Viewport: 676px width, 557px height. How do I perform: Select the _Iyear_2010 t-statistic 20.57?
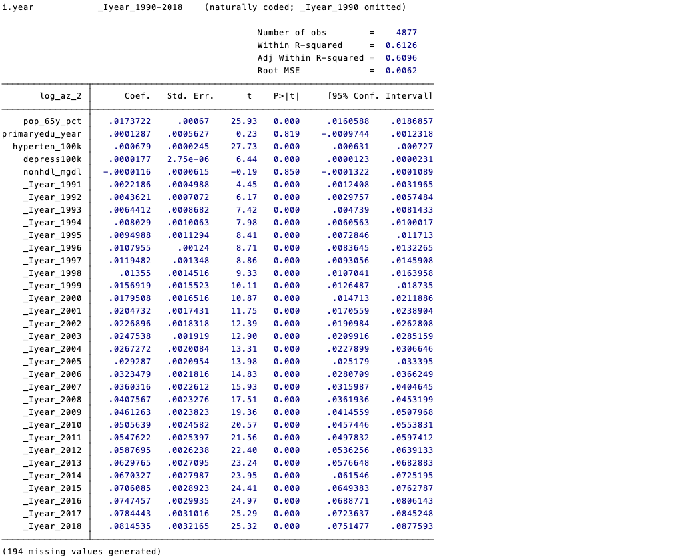pyautogui.click(x=246, y=425)
